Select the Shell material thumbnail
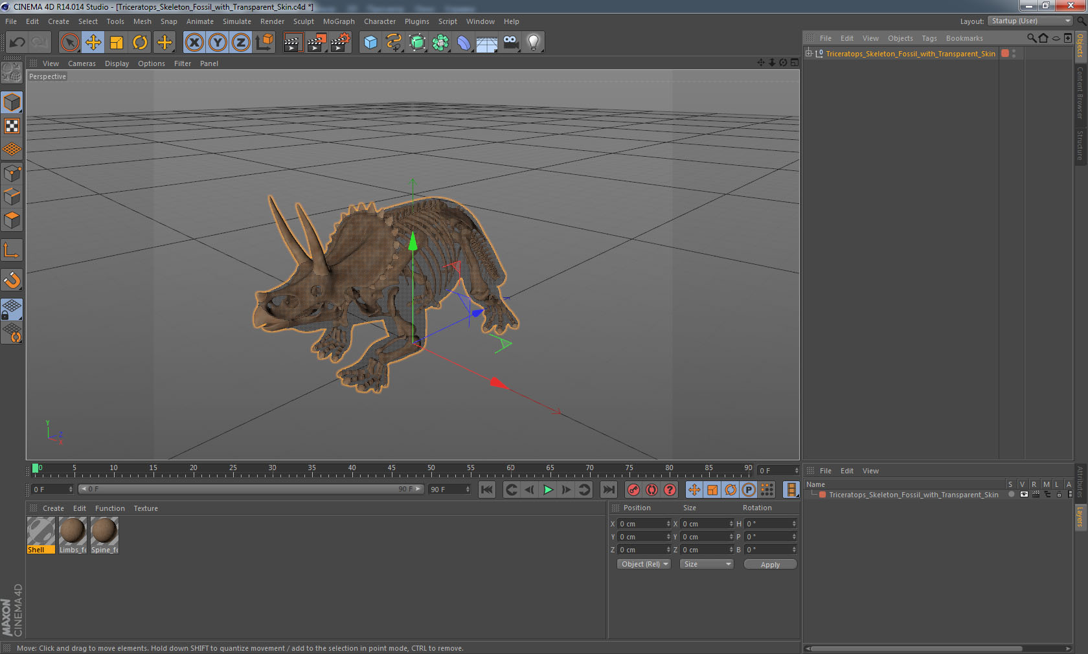This screenshot has height=654, width=1088. pyautogui.click(x=41, y=535)
